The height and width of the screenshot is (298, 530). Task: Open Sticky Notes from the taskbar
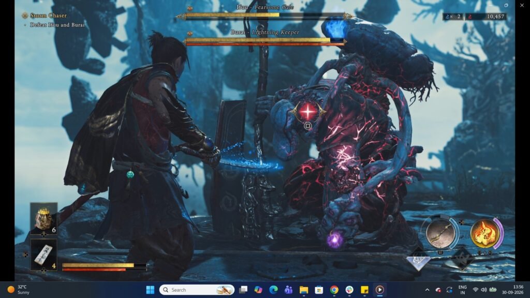click(x=364, y=290)
